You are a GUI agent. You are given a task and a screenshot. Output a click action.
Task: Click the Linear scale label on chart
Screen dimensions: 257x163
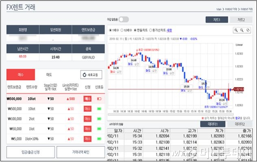pos(239,45)
